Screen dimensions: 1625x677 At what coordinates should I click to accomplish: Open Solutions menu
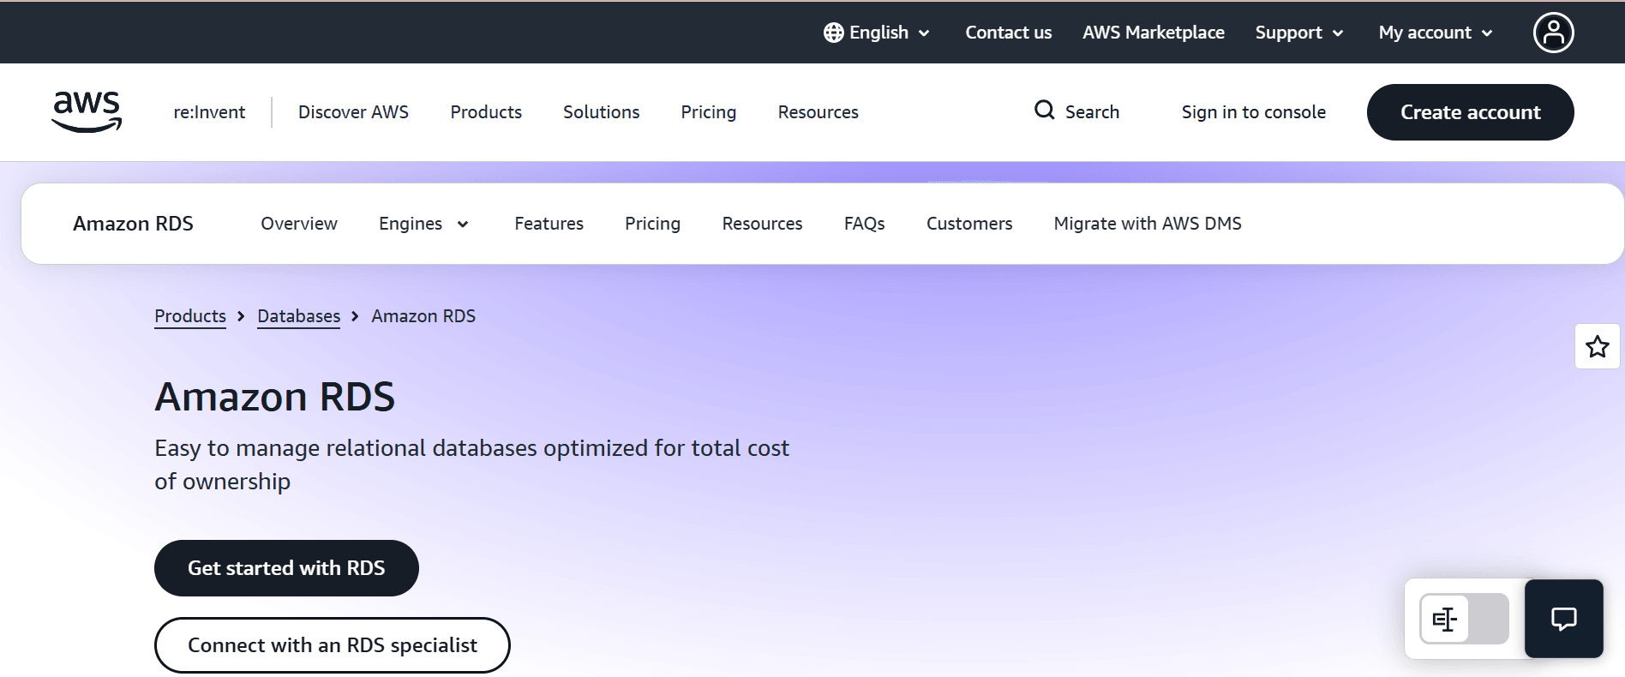tap(601, 112)
